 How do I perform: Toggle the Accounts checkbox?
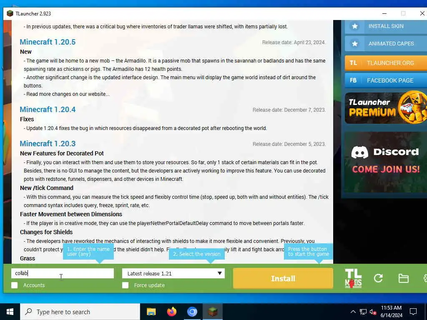pyautogui.click(x=15, y=285)
